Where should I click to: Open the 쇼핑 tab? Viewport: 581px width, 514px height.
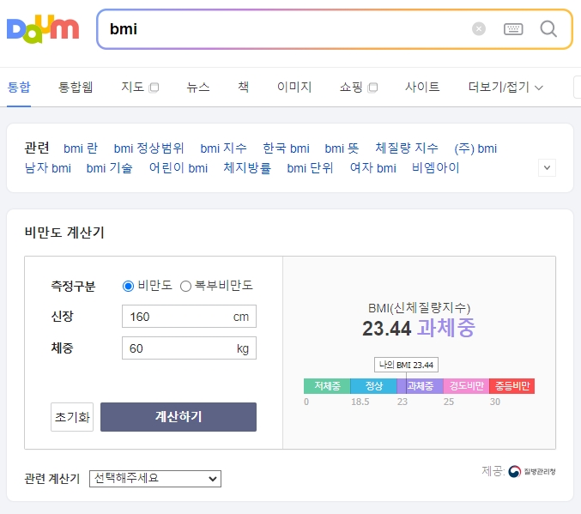[x=359, y=87]
